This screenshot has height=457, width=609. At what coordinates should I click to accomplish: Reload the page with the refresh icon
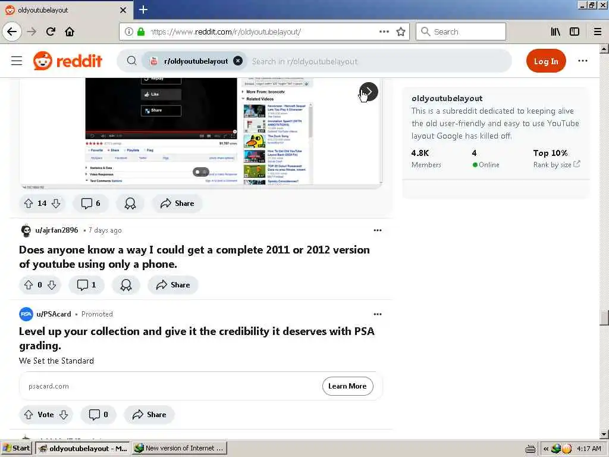[51, 32]
